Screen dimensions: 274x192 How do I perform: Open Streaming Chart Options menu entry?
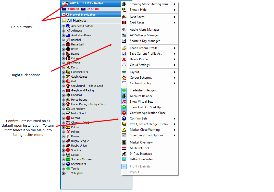click(150, 135)
